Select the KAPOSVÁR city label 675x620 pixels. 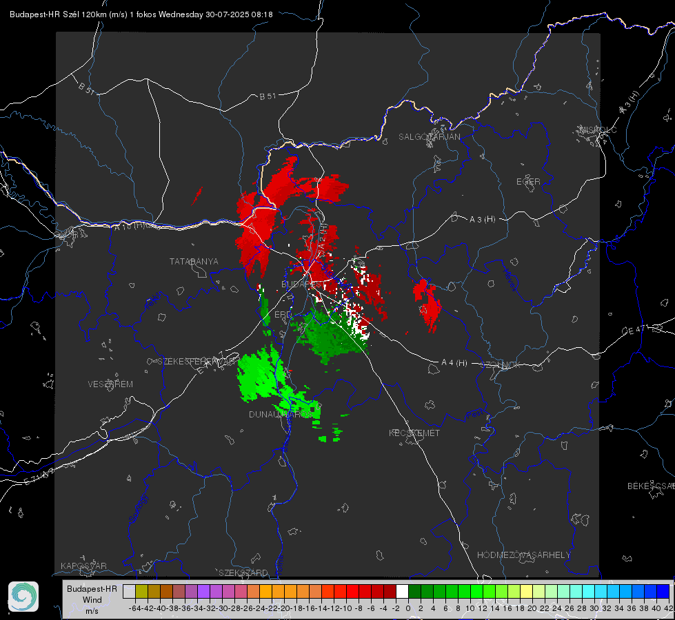83,566
